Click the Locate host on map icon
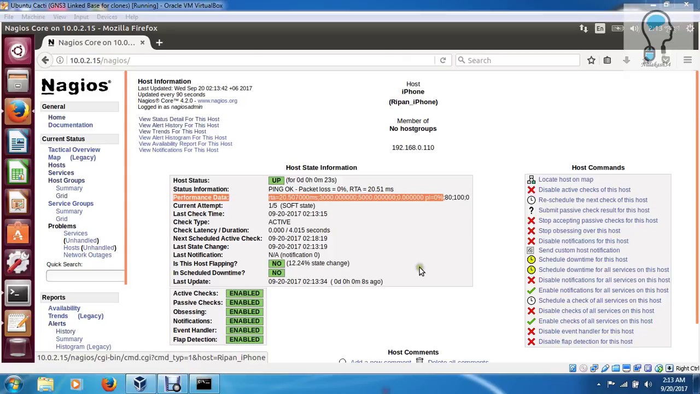 [531, 179]
